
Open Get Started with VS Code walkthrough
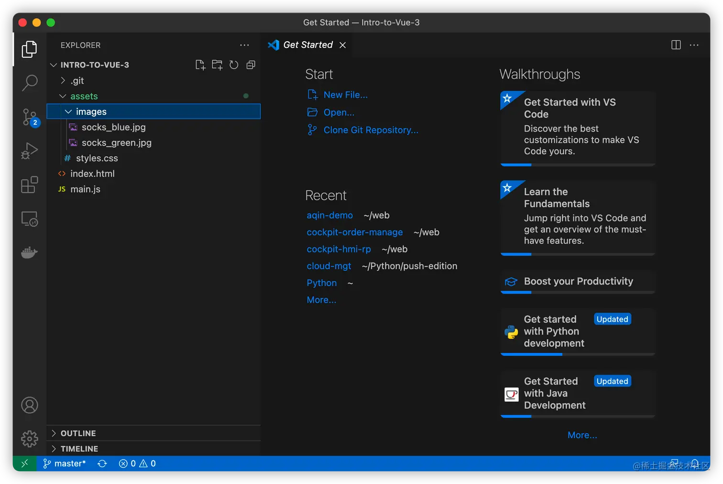pos(578,128)
